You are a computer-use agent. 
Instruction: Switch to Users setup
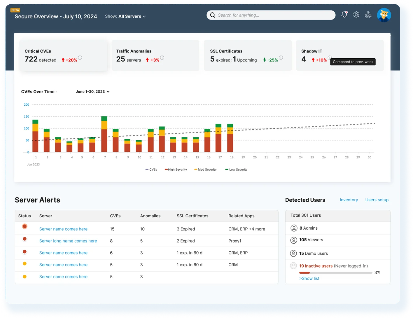pyautogui.click(x=377, y=200)
